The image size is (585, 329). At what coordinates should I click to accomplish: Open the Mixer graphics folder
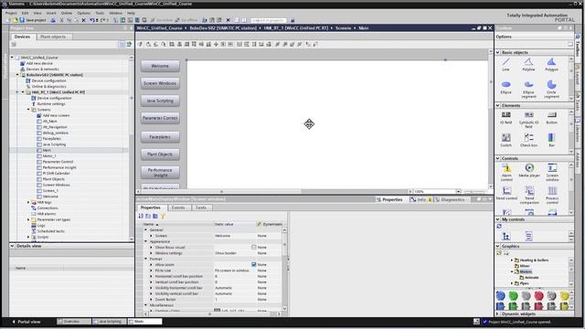525,266
